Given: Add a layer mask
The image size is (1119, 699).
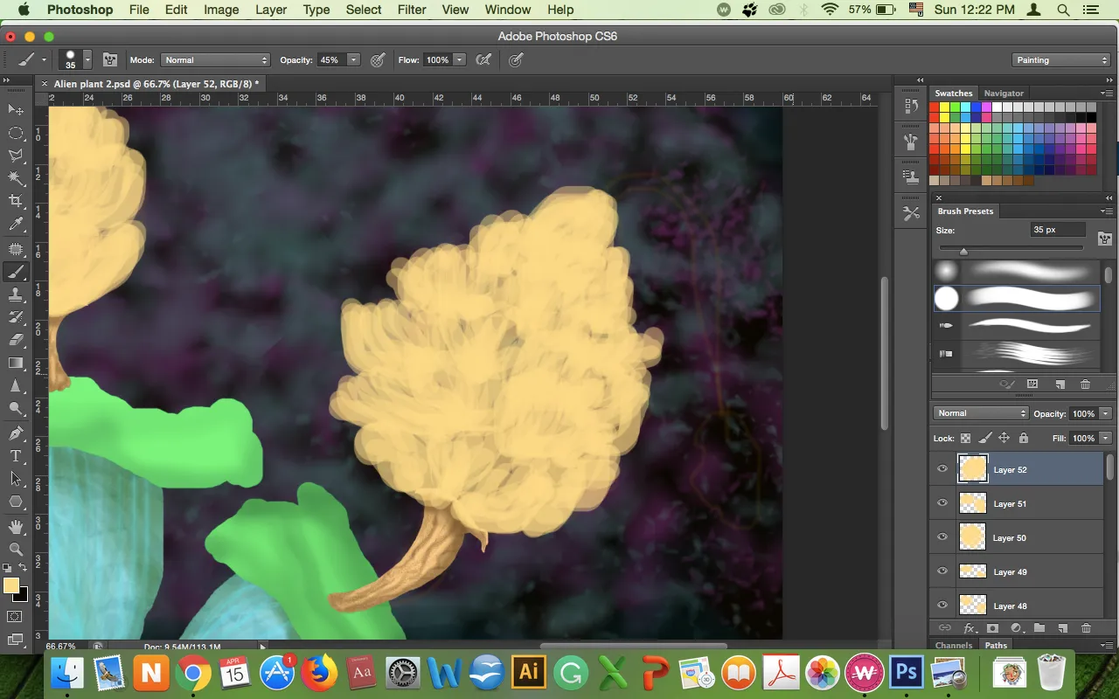Looking at the screenshot, I should click(992, 628).
